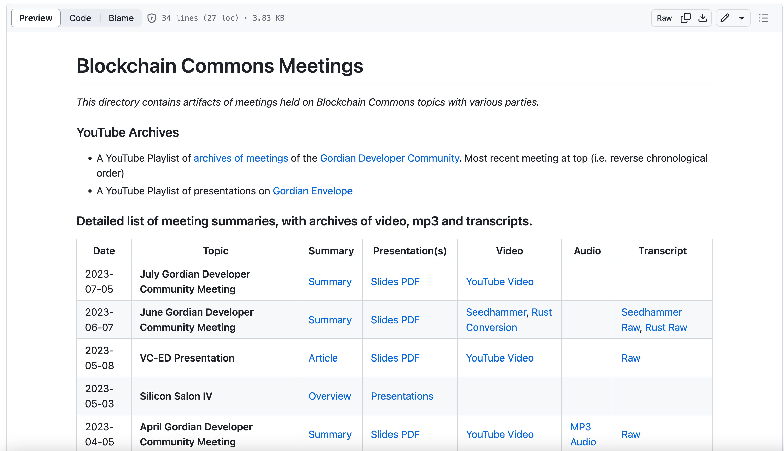Screen dimensions: 784x451
Task: Click the italic directory description paragraph
Action: 308,102
